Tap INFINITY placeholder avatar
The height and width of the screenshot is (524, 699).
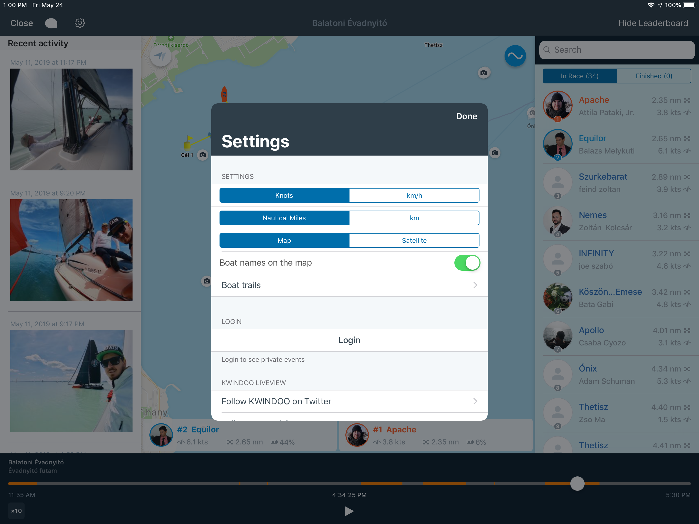click(558, 259)
